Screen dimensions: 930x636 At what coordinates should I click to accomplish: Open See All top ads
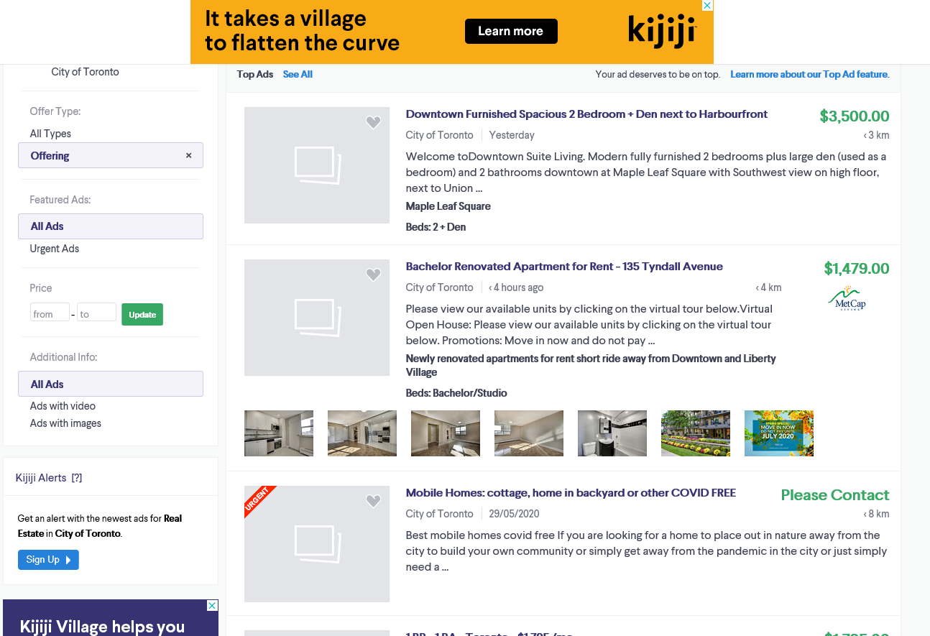[x=298, y=74]
